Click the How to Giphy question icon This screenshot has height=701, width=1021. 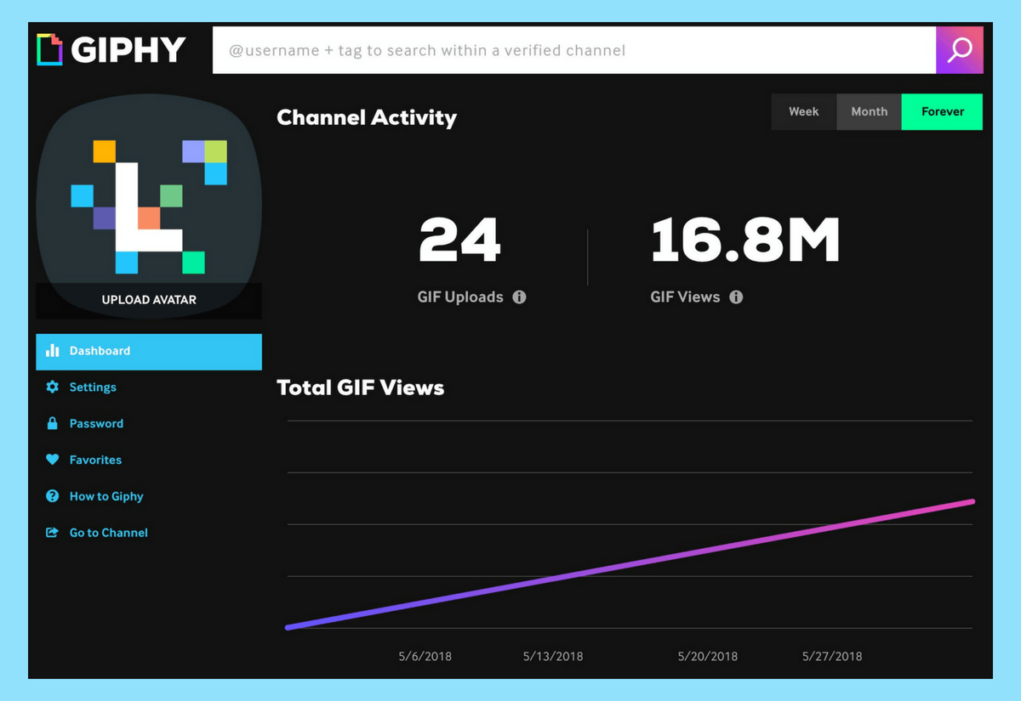(52, 496)
